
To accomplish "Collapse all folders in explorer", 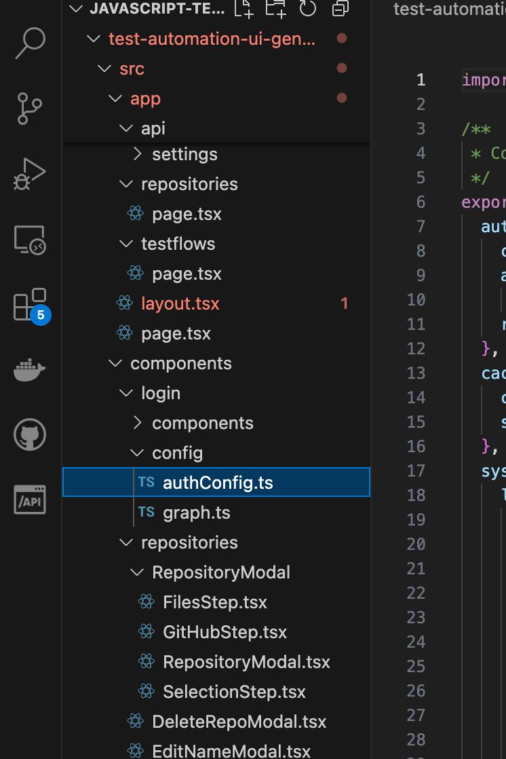I will coord(340,8).
